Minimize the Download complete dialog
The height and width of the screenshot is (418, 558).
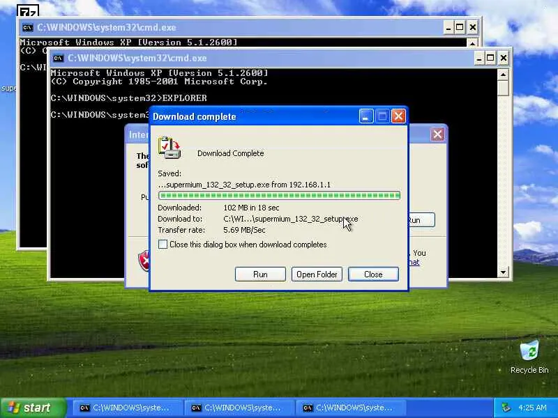tap(365, 116)
